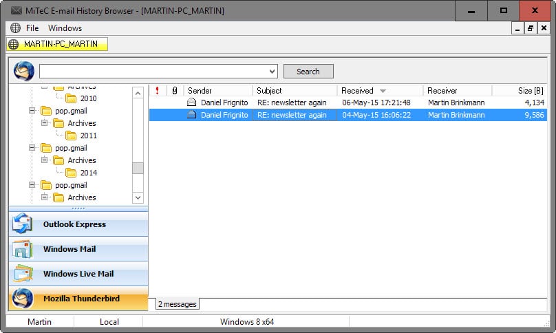
Task: Click the Windows Mail icon
Action: click(22, 249)
